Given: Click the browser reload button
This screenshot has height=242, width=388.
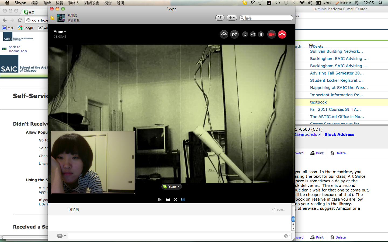Looking at the screenshot, I should pos(20,20).
